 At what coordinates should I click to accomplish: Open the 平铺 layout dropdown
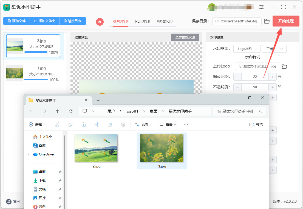coord(274,49)
